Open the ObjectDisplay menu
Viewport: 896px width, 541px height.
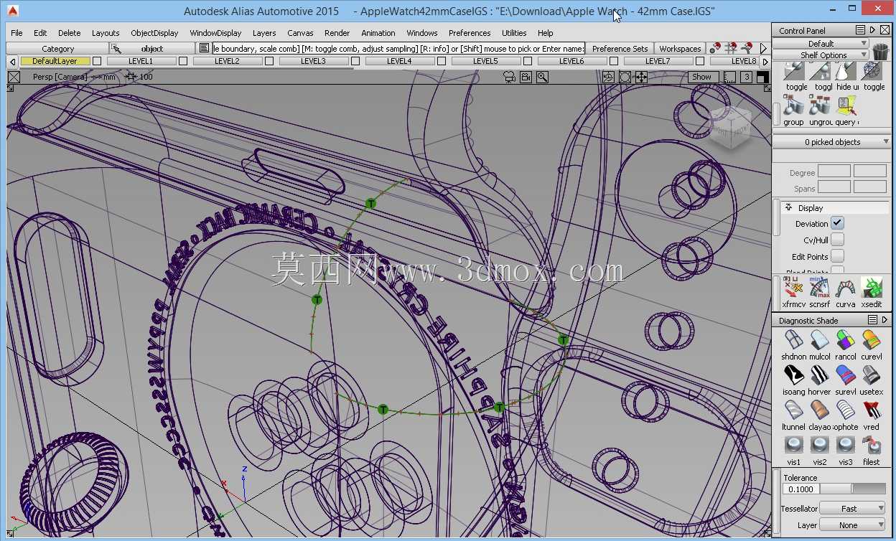pyautogui.click(x=154, y=33)
